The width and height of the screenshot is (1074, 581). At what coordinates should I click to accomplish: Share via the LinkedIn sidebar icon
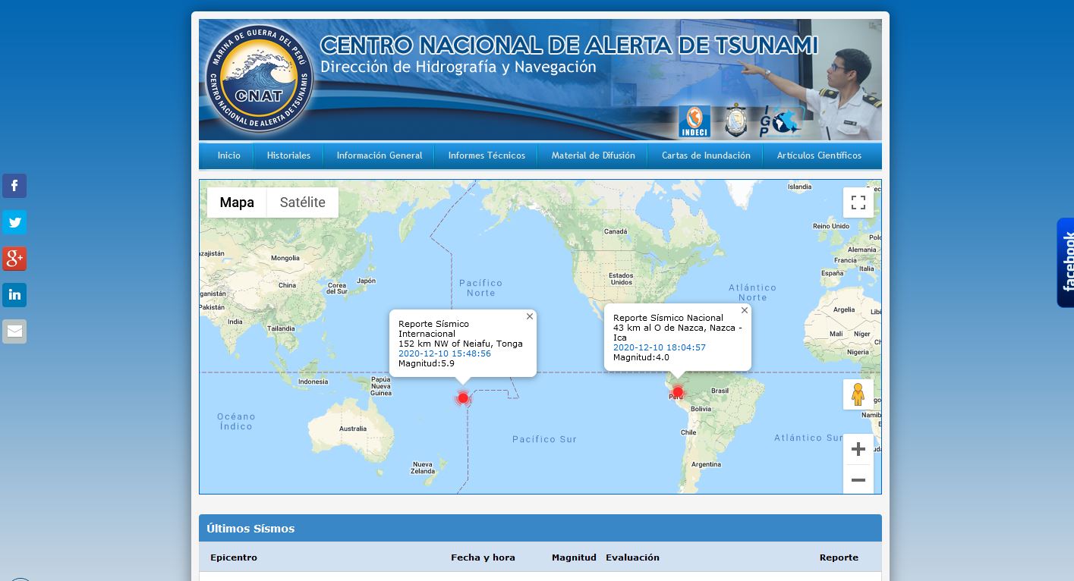[x=14, y=295]
